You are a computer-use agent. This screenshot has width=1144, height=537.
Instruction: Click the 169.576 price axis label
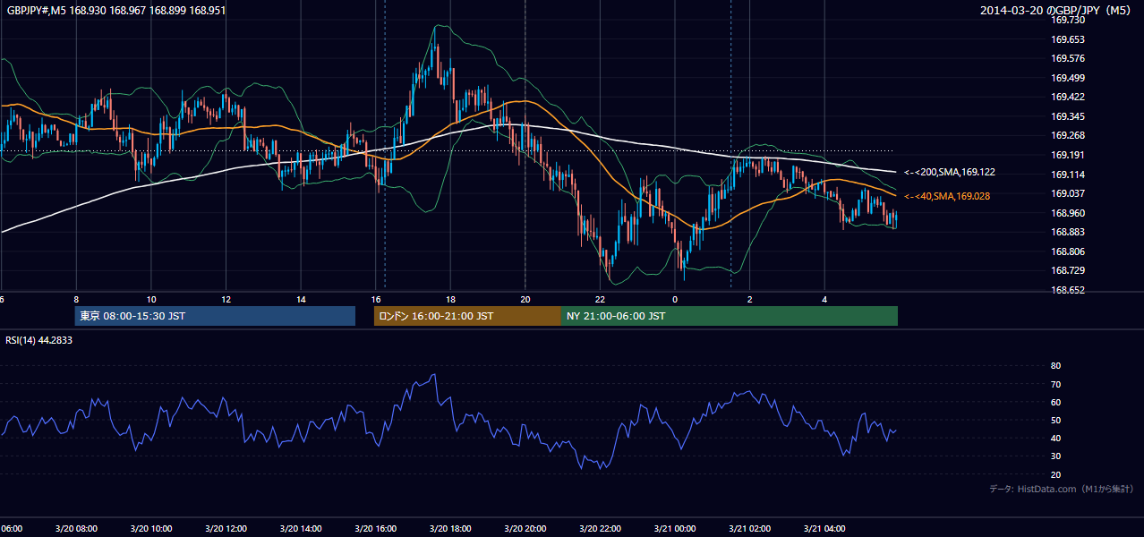1068,58
